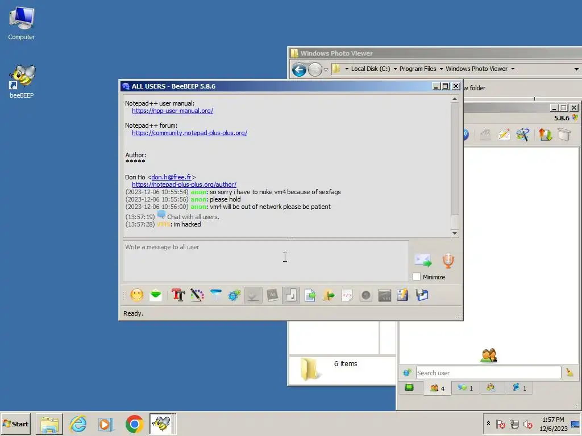Click the broom clear search icon

pos(569,372)
